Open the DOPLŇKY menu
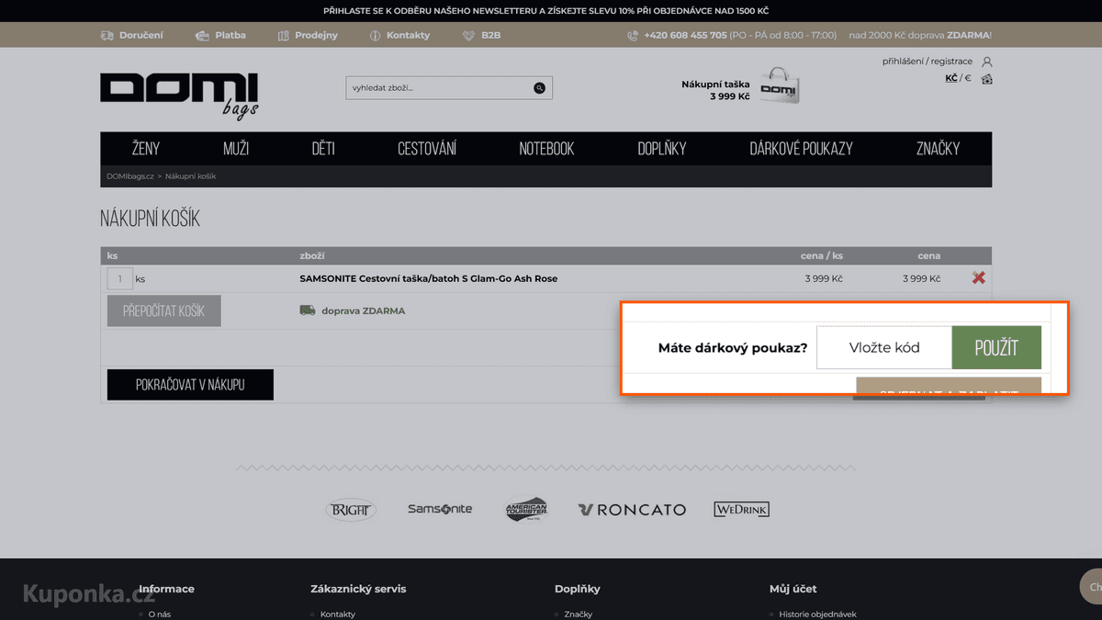The image size is (1102, 620). 662,149
